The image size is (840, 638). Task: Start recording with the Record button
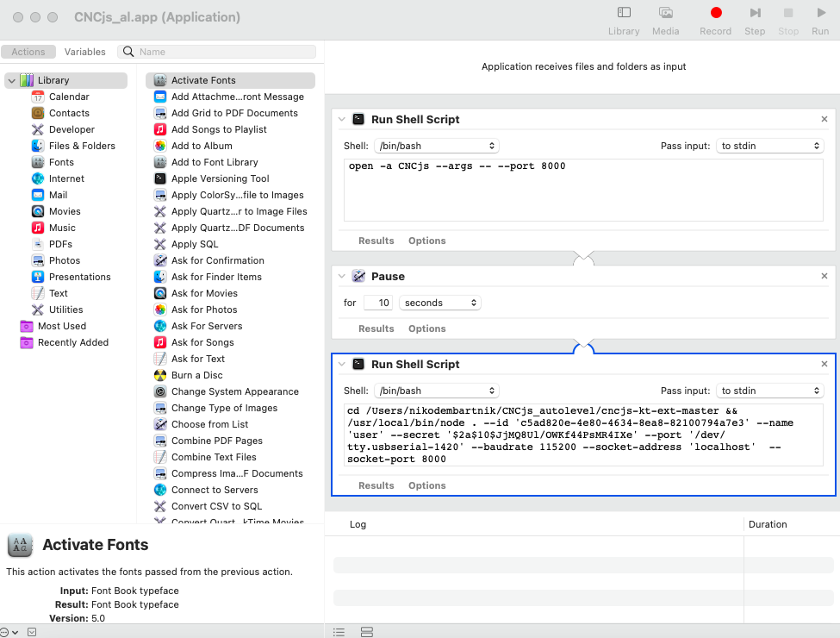[716, 13]
